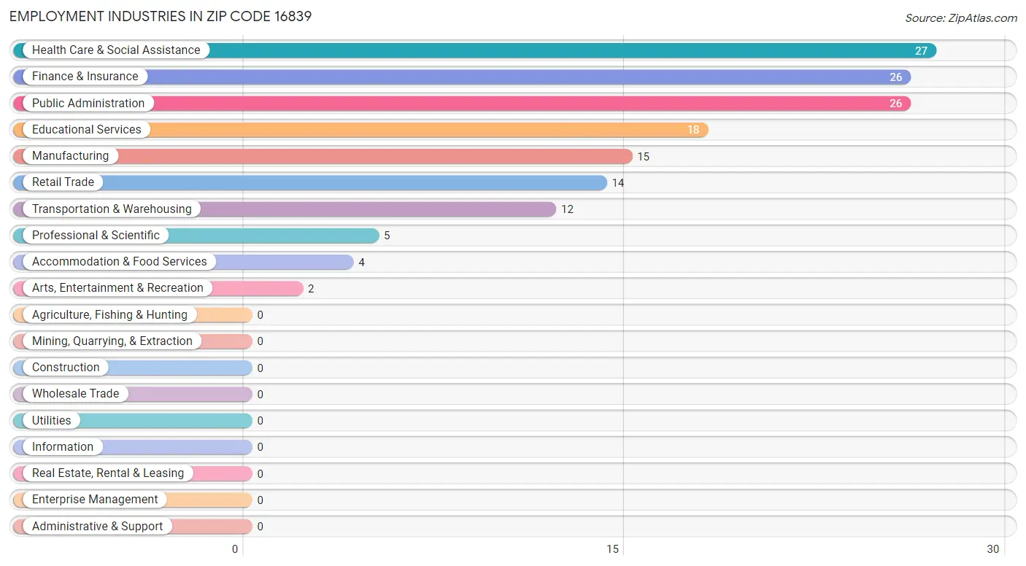Select the Arts, Entertainment & Recreation label
1026x566 pixels.
tap(117, 288)
